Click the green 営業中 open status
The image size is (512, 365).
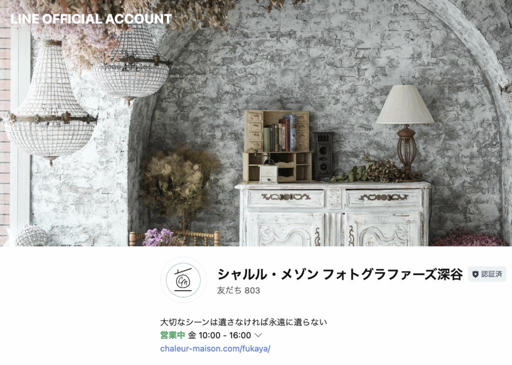172,336
